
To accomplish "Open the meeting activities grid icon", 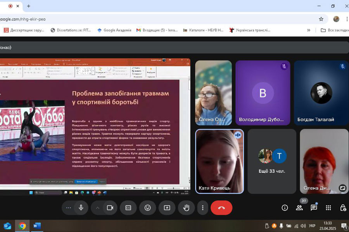I will click(x=328, y=208).
